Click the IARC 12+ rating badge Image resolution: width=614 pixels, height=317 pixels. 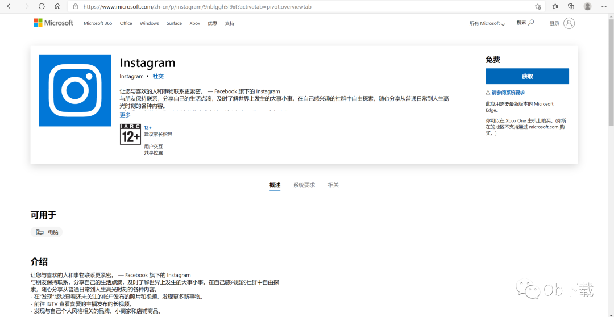coord(130,134)
